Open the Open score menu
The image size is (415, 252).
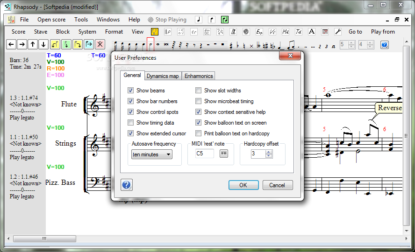click(x=51, y=20)
